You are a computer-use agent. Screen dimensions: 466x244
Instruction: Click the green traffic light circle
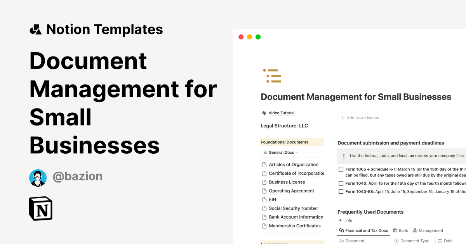pyautogui.click(x=258, y=36)
